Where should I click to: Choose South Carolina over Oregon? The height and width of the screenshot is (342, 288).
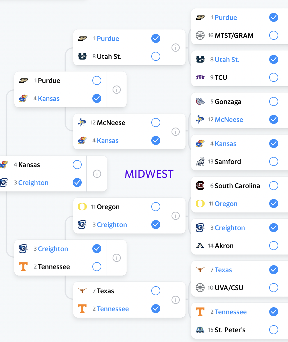[274, 186]
